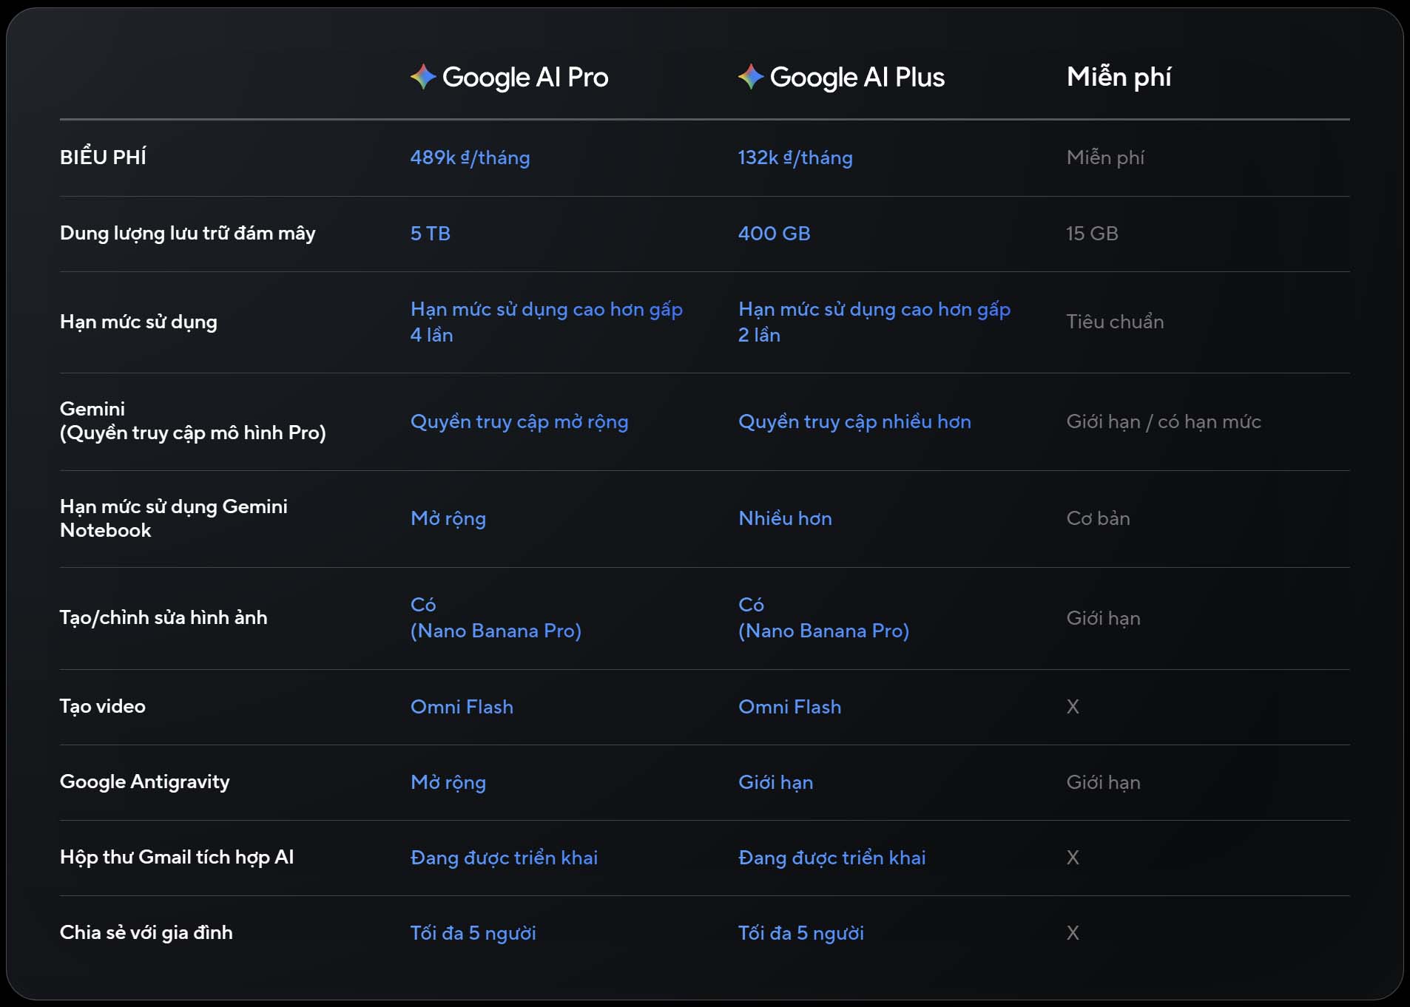Click 'Hạn mức sử dụng Gemini Notebook' label

(x=174, y=518)
